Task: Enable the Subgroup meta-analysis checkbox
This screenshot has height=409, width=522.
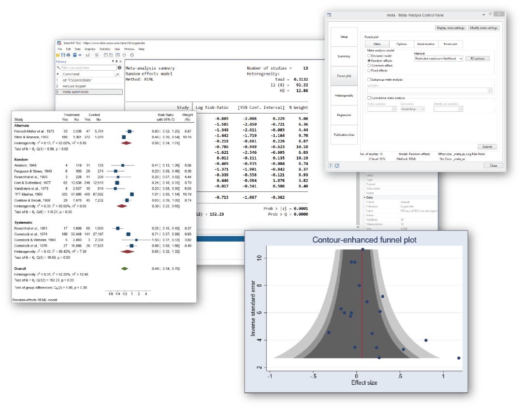Action: pyautogui.click(x=369, y=80)
